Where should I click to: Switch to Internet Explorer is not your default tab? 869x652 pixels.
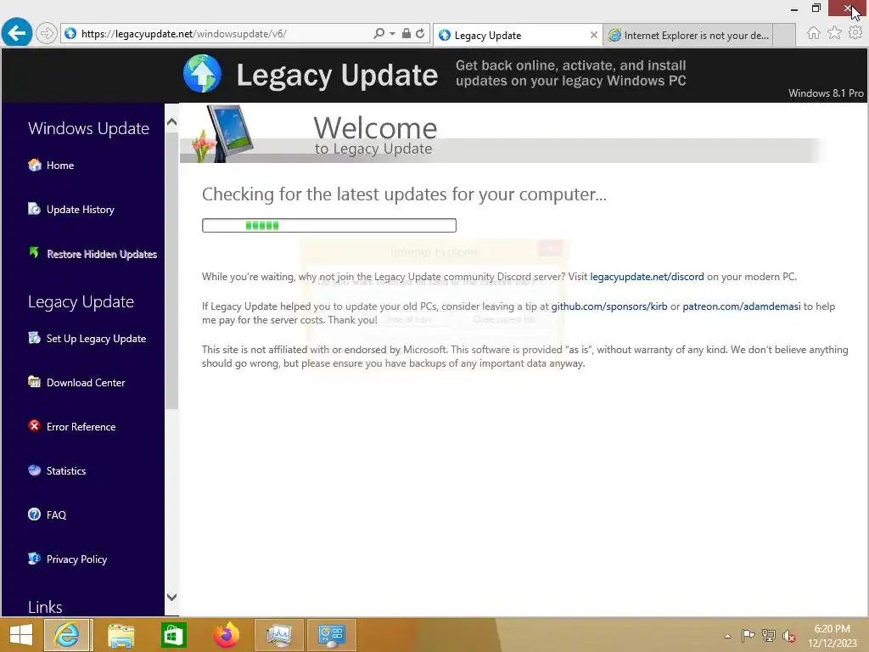point(687,36)
